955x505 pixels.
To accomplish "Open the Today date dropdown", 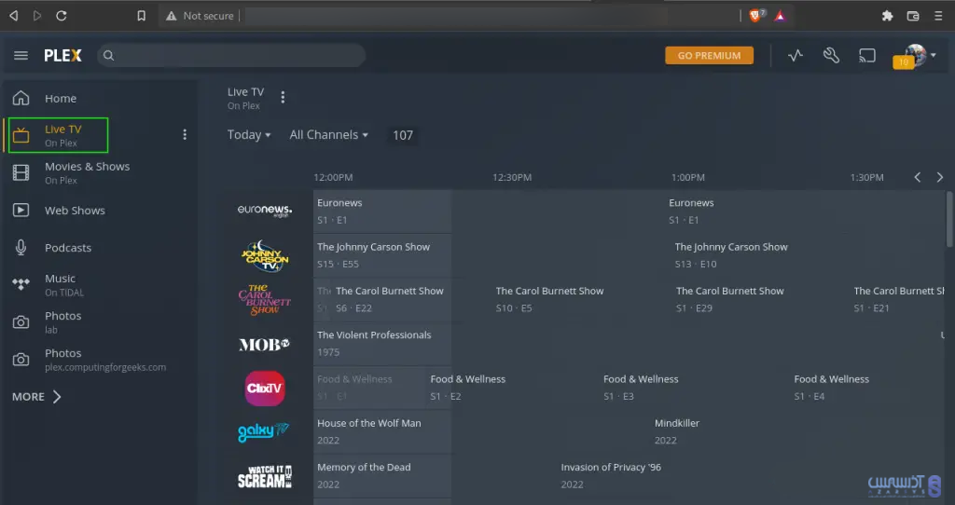I will click(x=249, y=135).
